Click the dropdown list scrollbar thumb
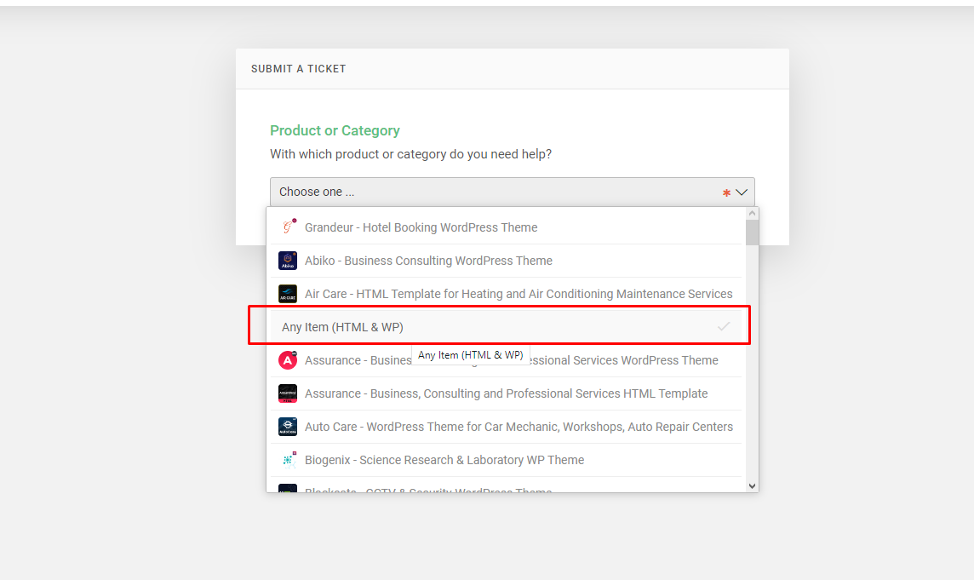 [753, 233]
